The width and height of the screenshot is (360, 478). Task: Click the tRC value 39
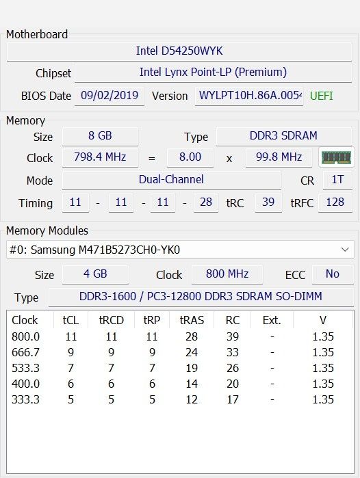[268, 202]
